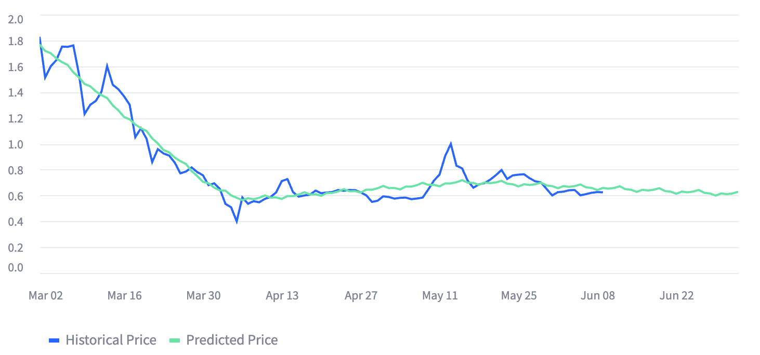Viewport: 760px width, 355px height.
Task: Toggle the Predicted Price series label
Action: pyautogui.click(x=232, y=340)
